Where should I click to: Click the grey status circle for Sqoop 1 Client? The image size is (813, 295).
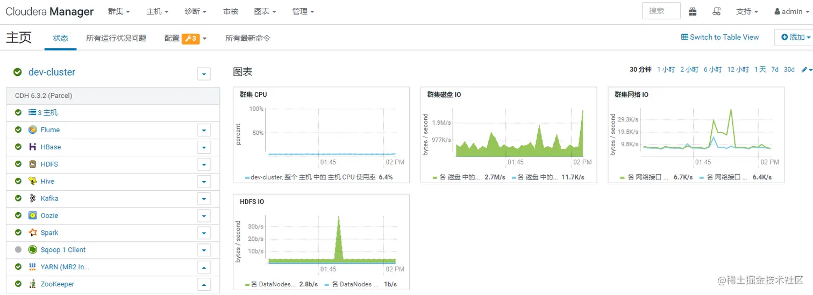(18, 250)
